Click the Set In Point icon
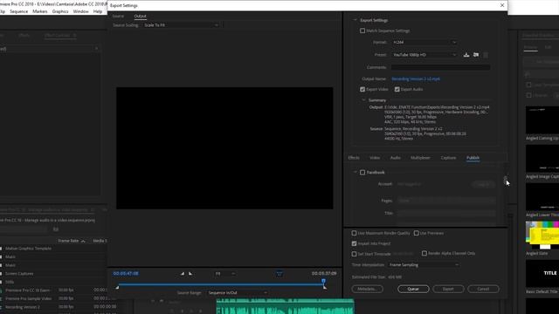 coord(183,273)
